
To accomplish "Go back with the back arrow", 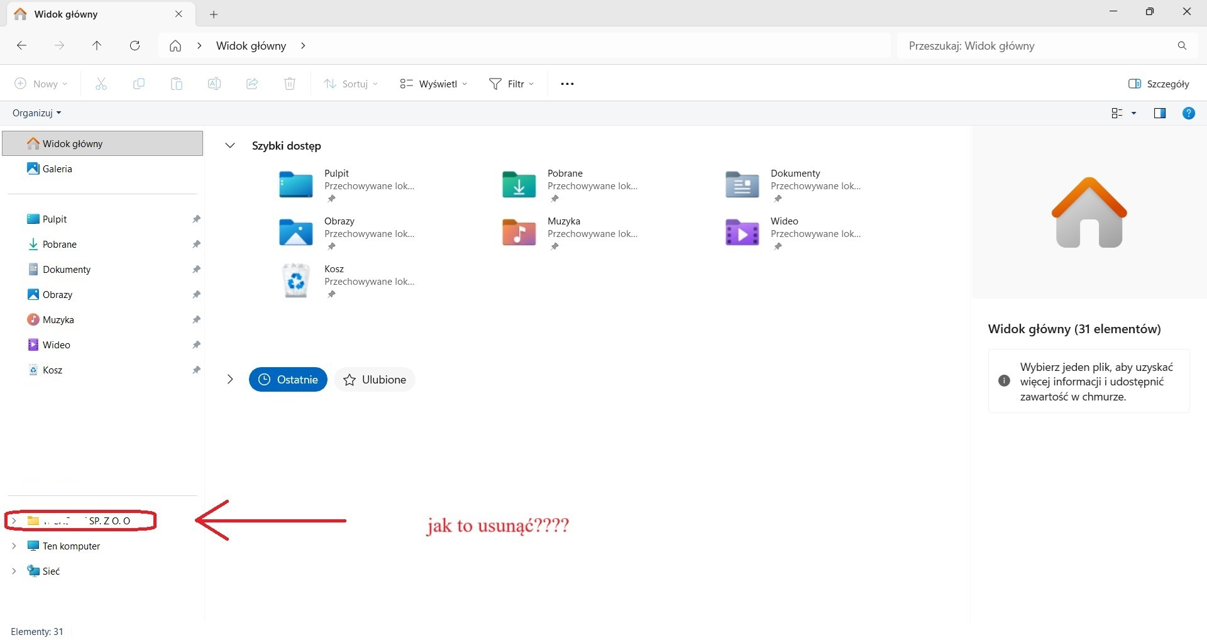I will 21,45.
